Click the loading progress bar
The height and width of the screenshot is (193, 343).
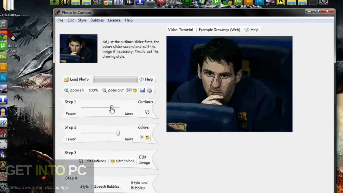click(115, 80)
